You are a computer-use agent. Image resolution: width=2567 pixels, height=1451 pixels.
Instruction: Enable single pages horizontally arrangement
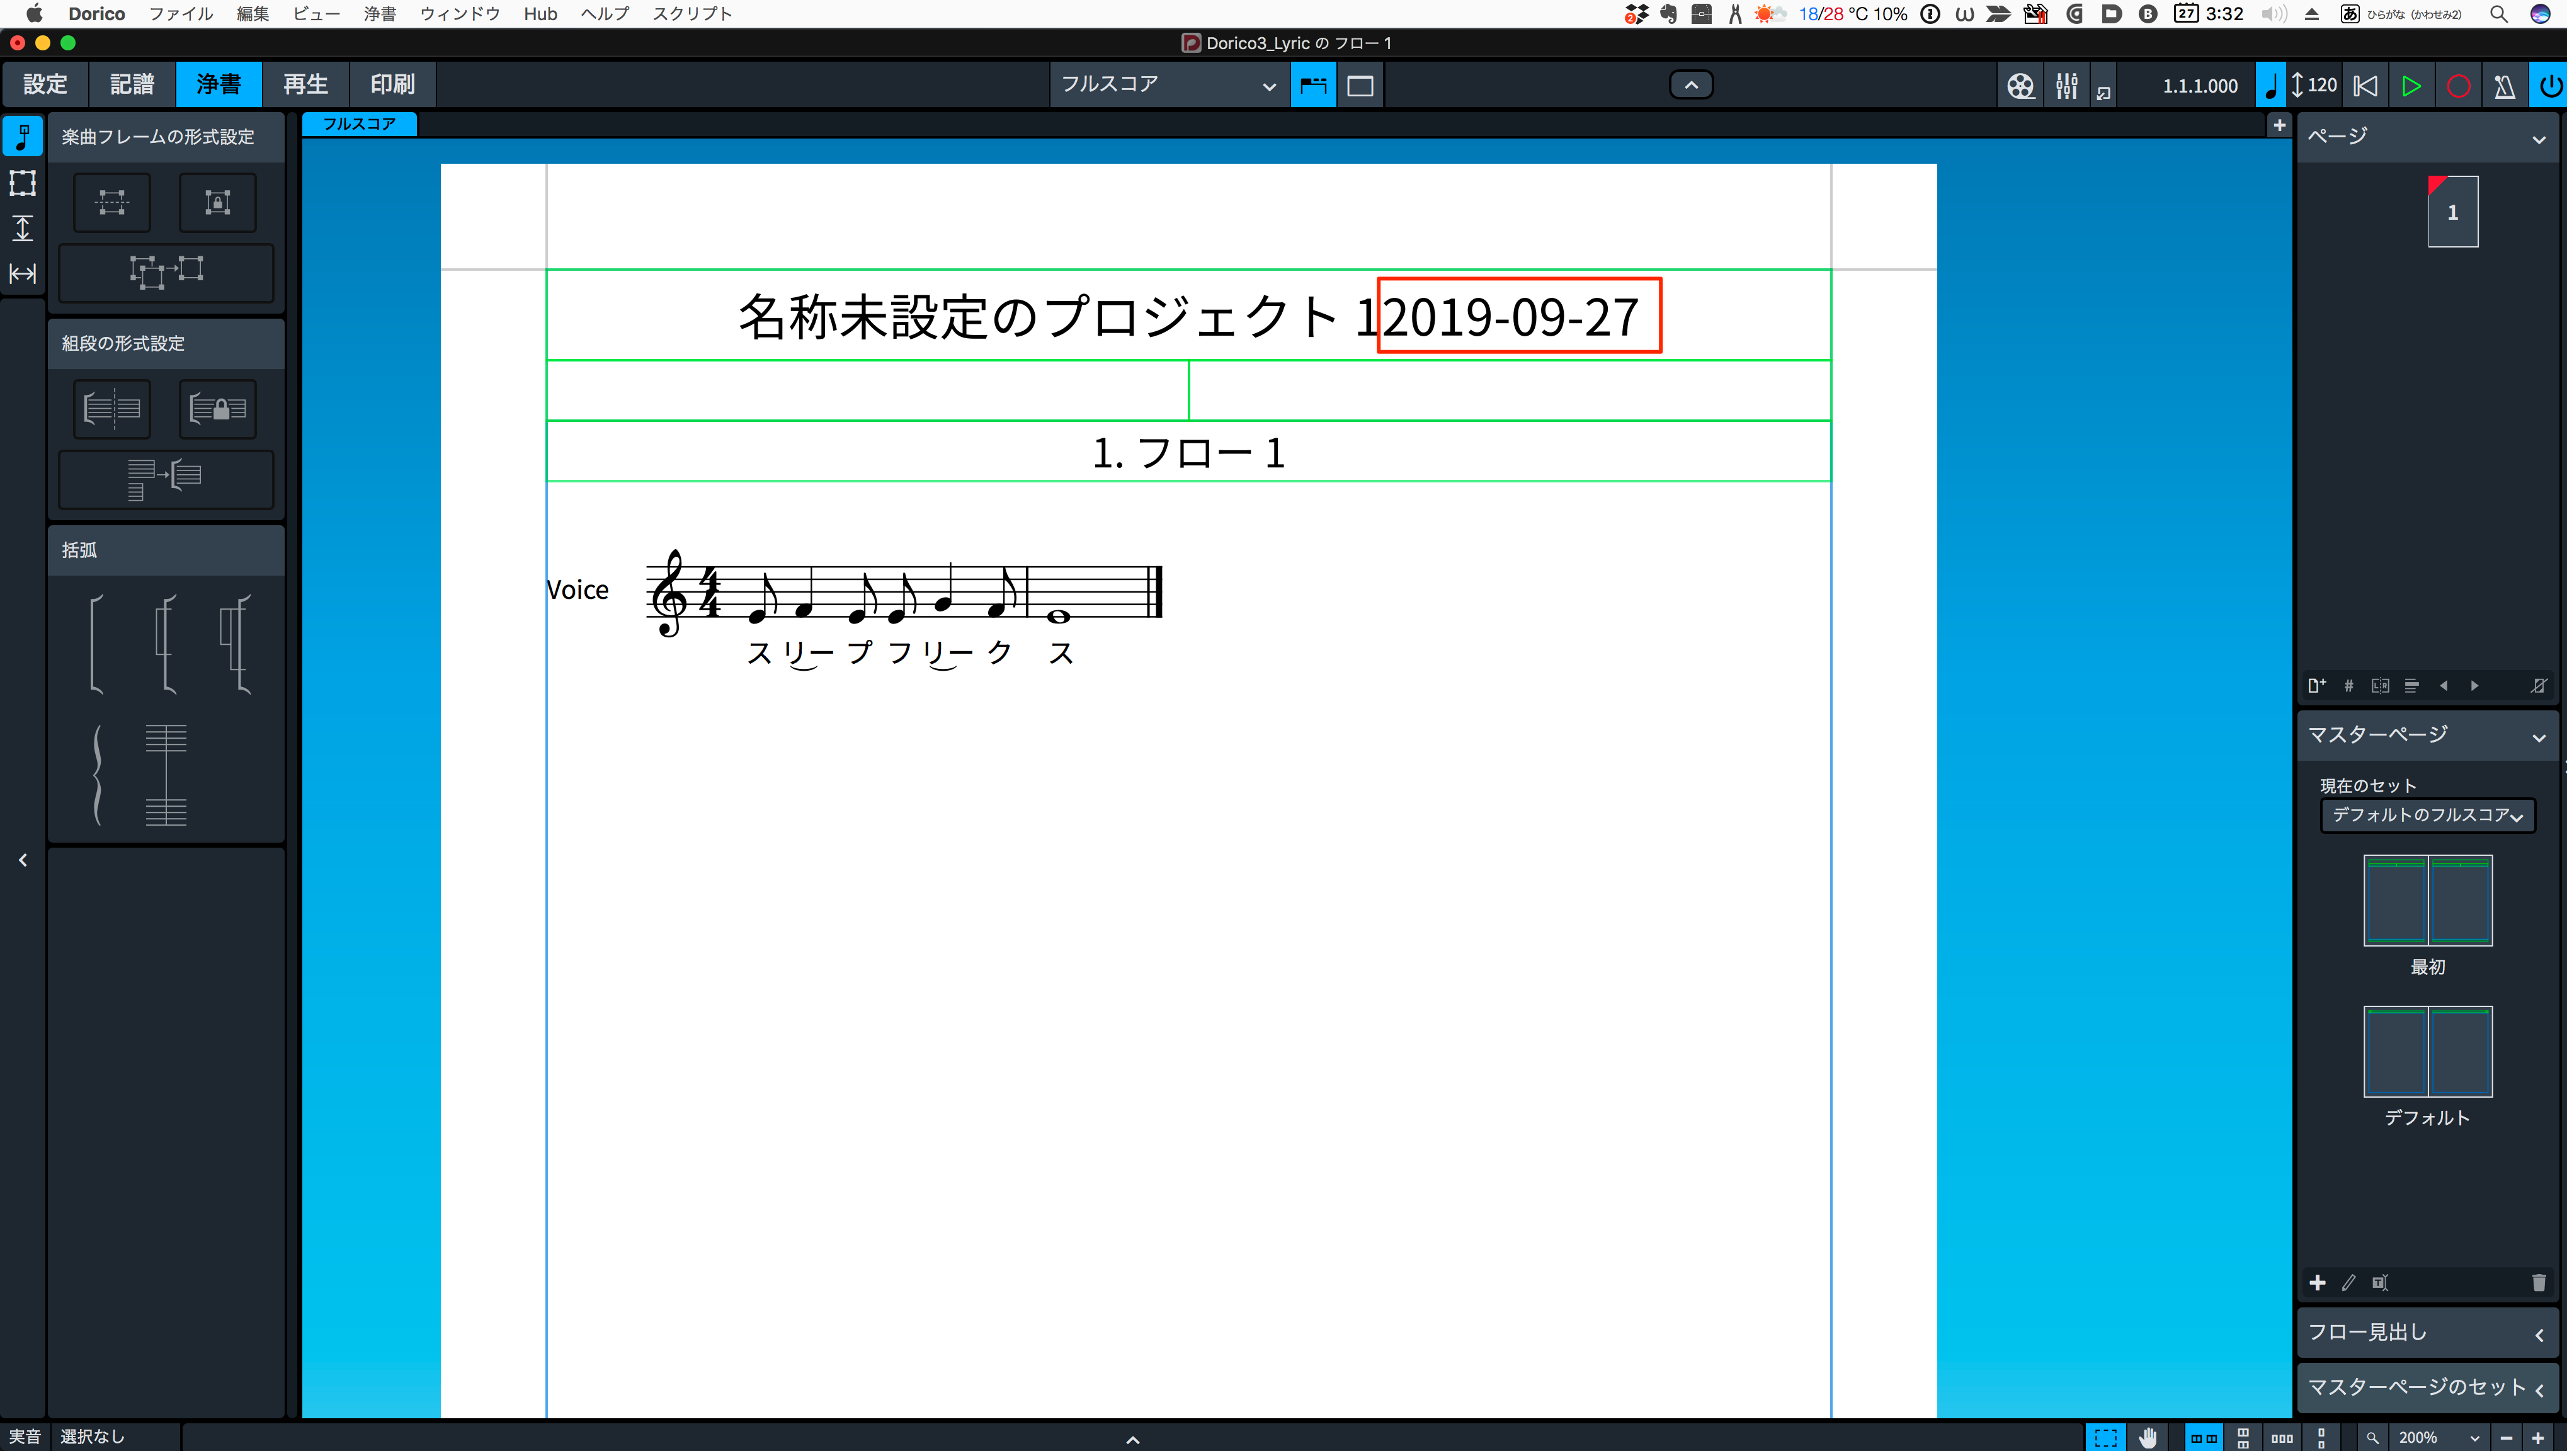pos(2282,1437)
